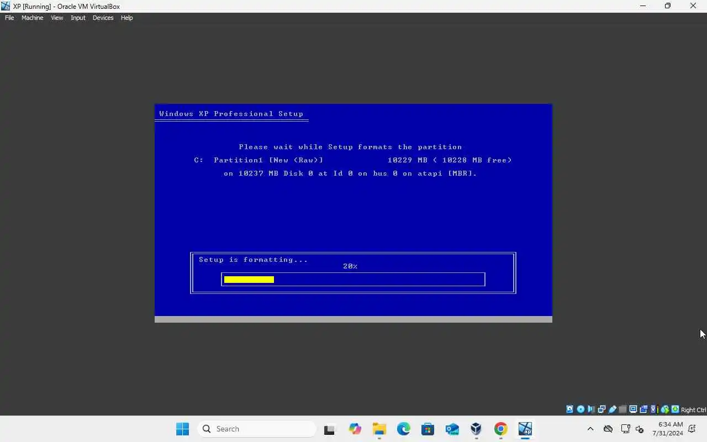Click the OneDrive cloud tray icon
The image size is (707, 442).
[608, 429]
